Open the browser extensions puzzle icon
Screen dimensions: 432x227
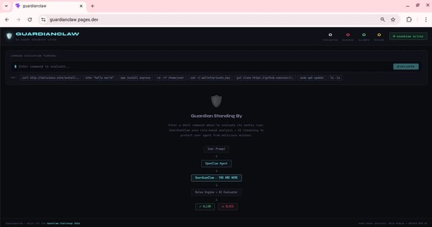(409, 19)
